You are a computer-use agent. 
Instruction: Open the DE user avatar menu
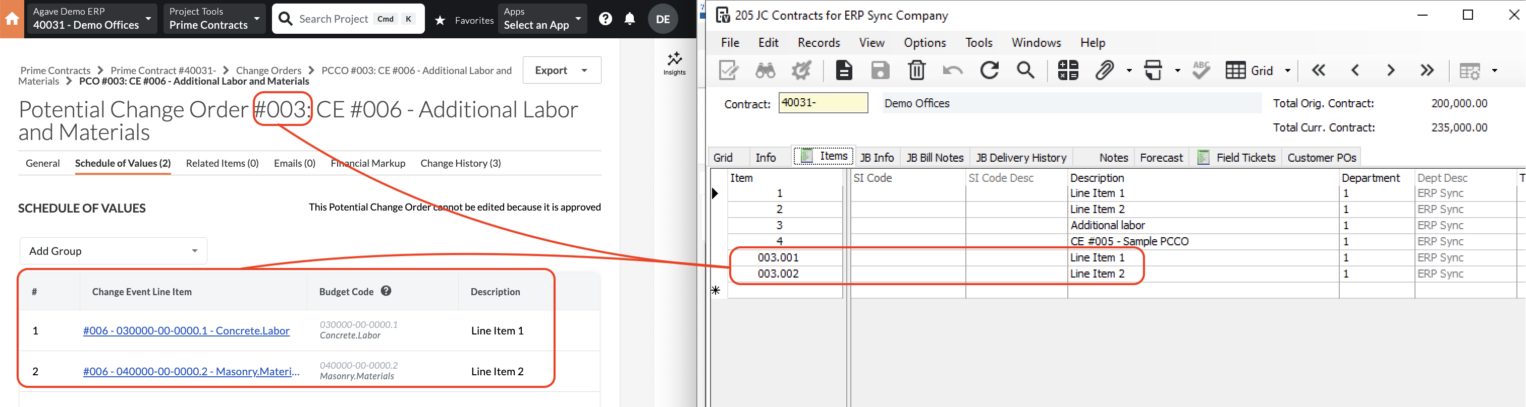663,19
